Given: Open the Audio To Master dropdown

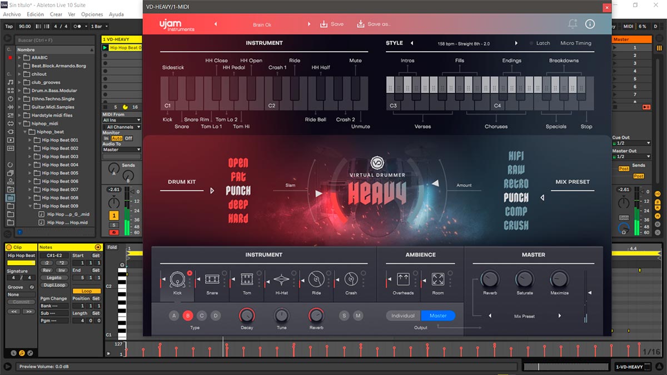Looking at the screenshot, I should click(121, 149).
